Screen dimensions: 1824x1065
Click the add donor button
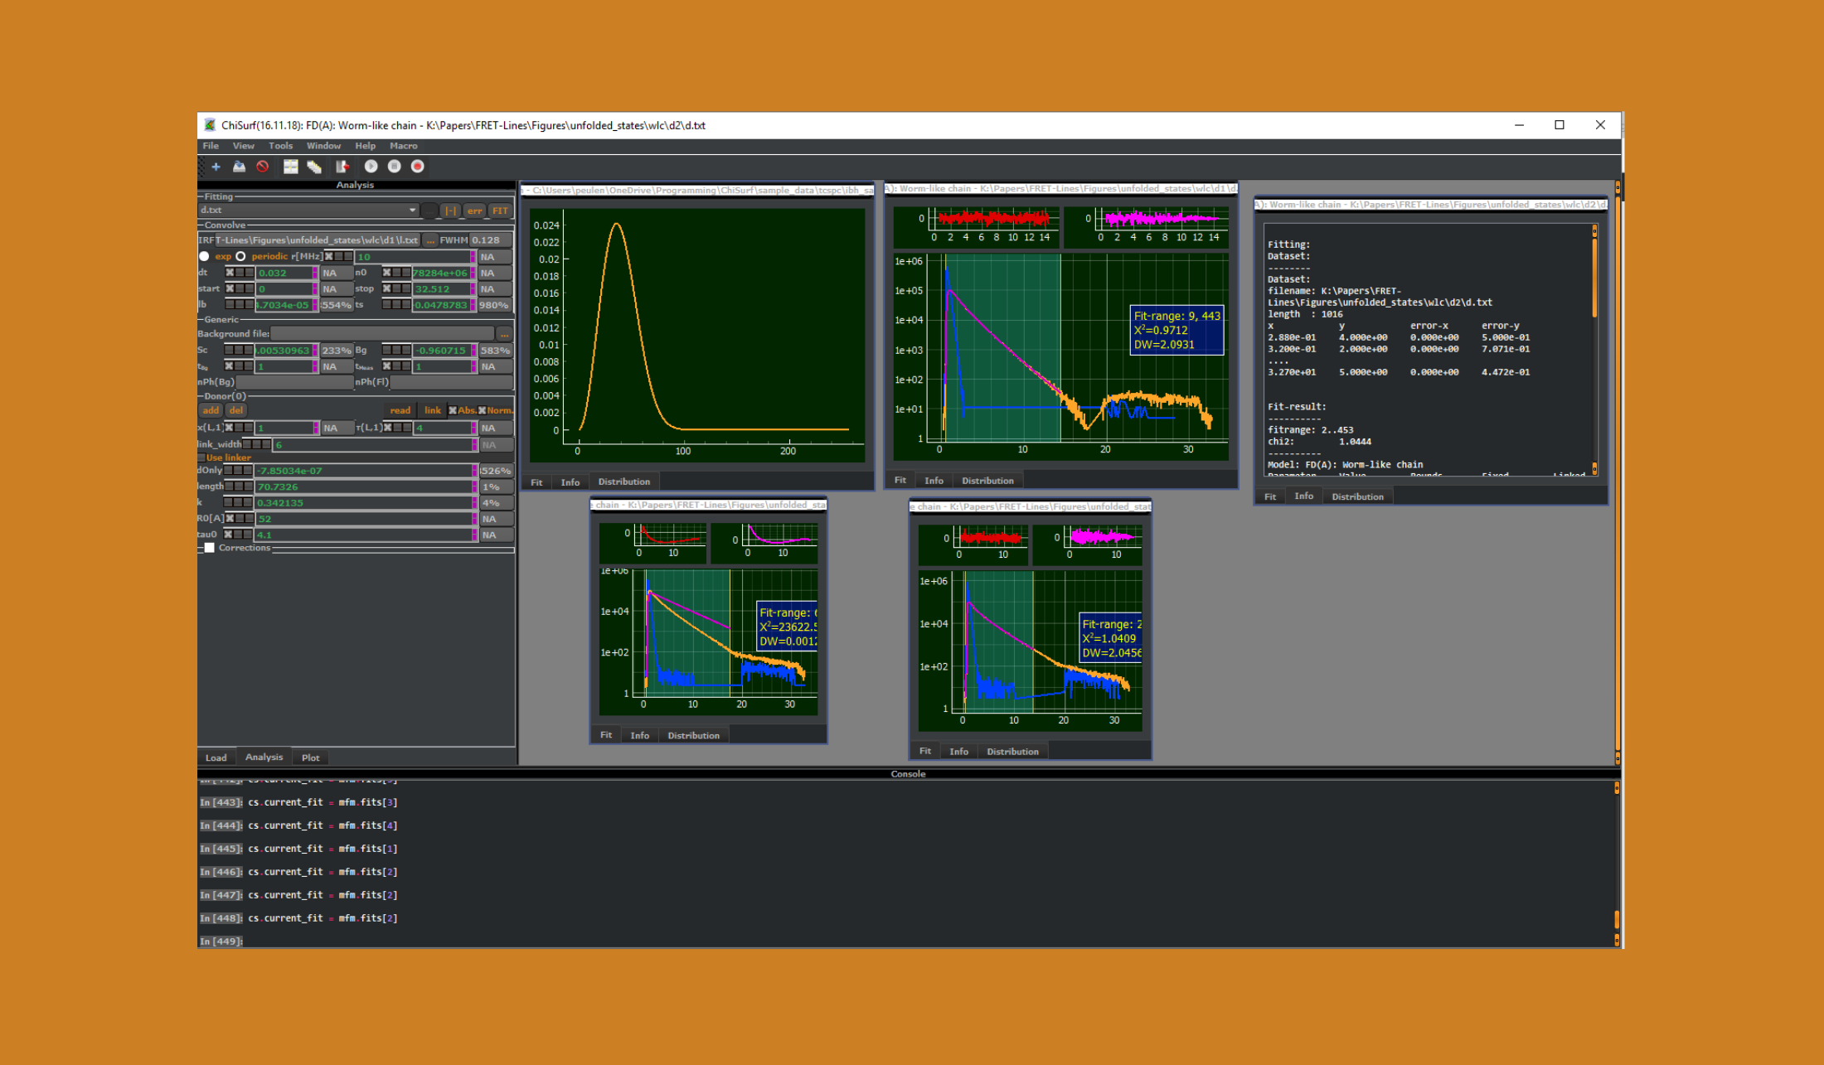point(211,410)
